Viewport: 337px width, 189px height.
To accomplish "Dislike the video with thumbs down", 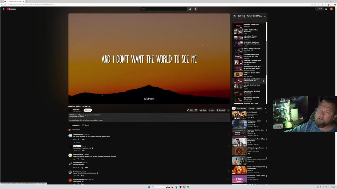I will [x=196, y=110].
